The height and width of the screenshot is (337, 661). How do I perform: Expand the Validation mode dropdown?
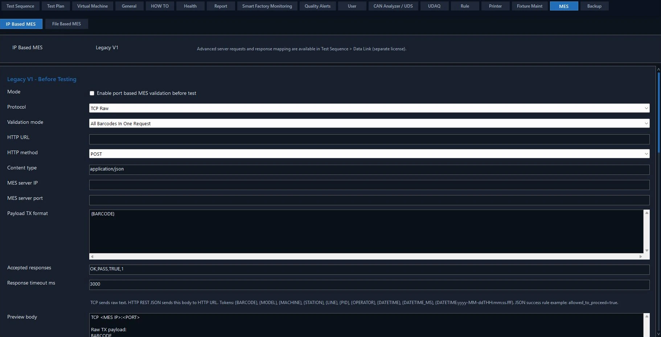[x=369, y=123]
